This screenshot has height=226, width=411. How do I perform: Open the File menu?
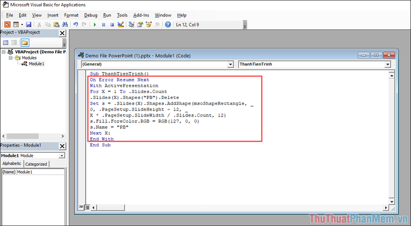(x=9, y=15)
